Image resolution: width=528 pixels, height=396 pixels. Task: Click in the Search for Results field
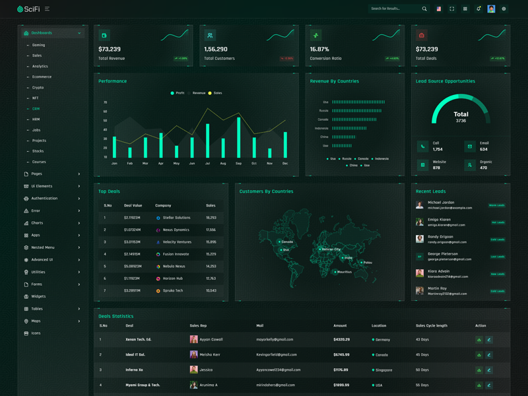[x=394, y=9]
